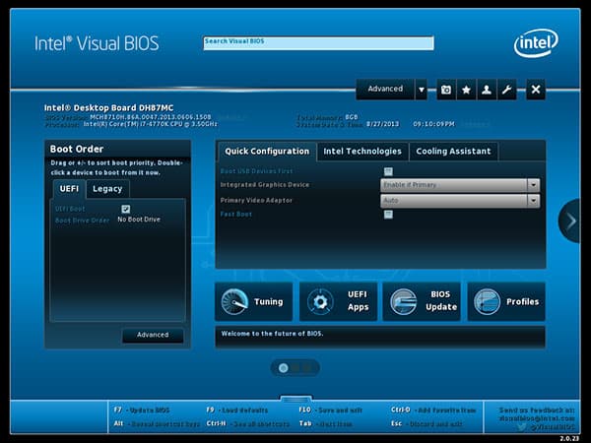The height and width of the screenshot is (443, 591).
Task: Open favorites with the star icon
Action: point(466,90)
